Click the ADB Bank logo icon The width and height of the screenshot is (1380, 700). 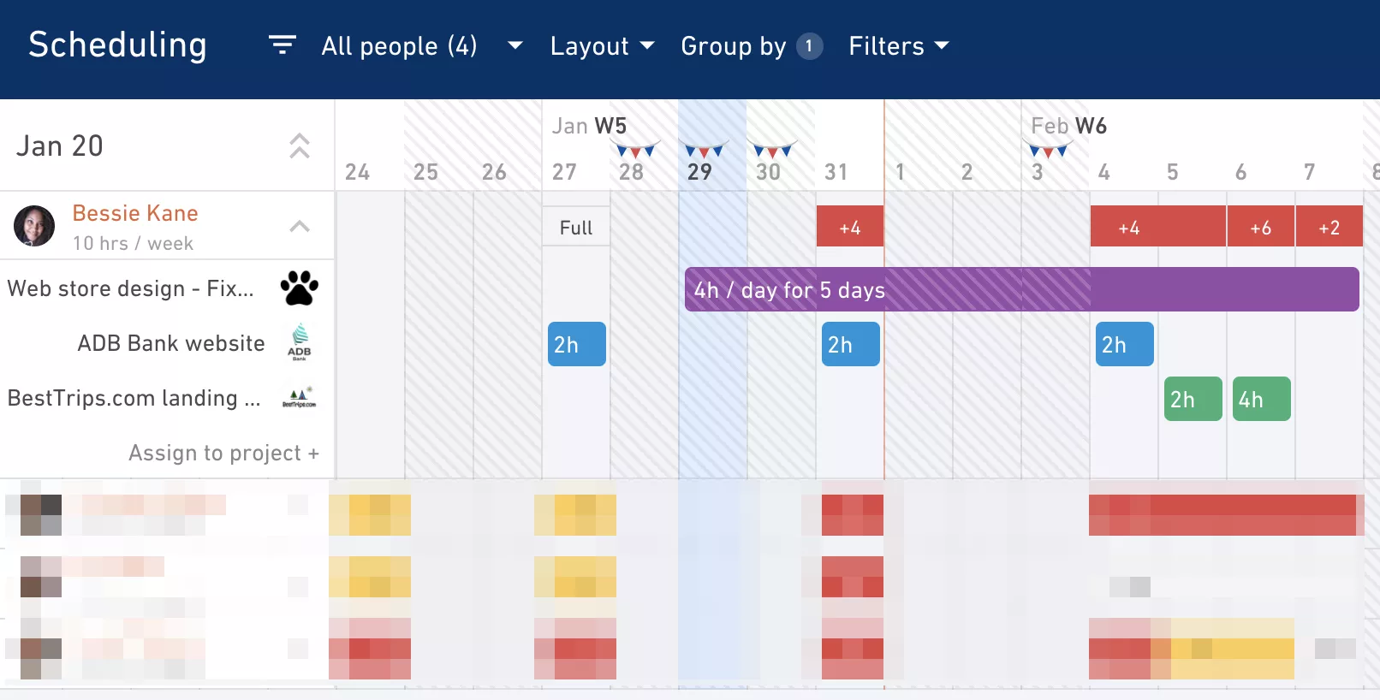300,342
